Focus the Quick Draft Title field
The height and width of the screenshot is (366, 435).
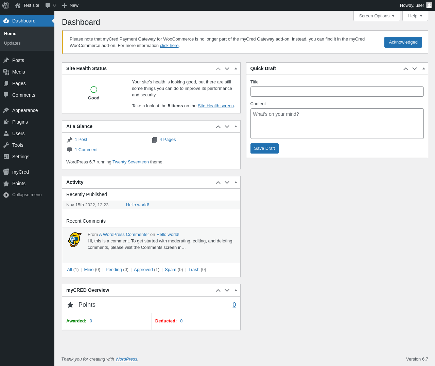[x=337, y=92]
